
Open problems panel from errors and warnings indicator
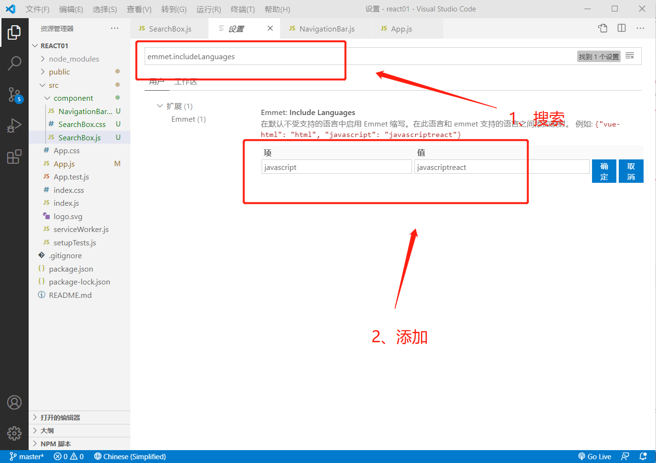click(69, 456)
